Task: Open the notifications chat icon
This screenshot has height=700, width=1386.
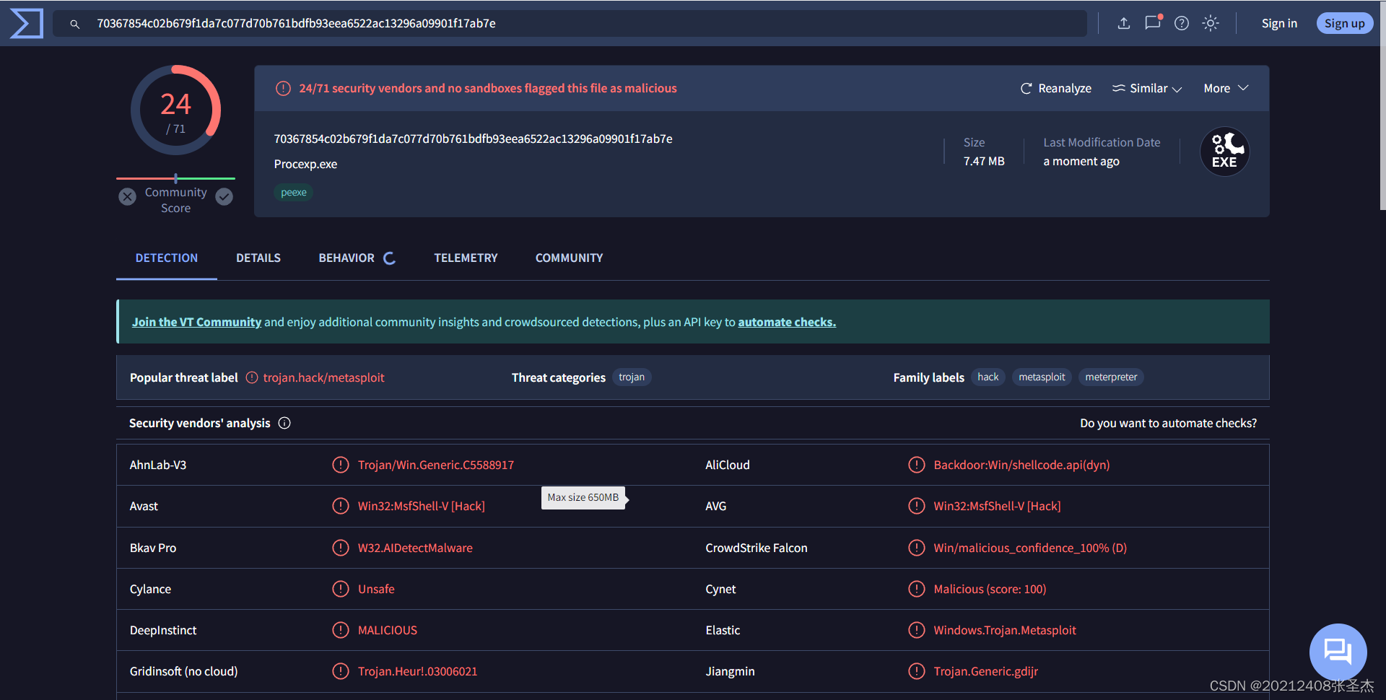Action: (1153, 22)
